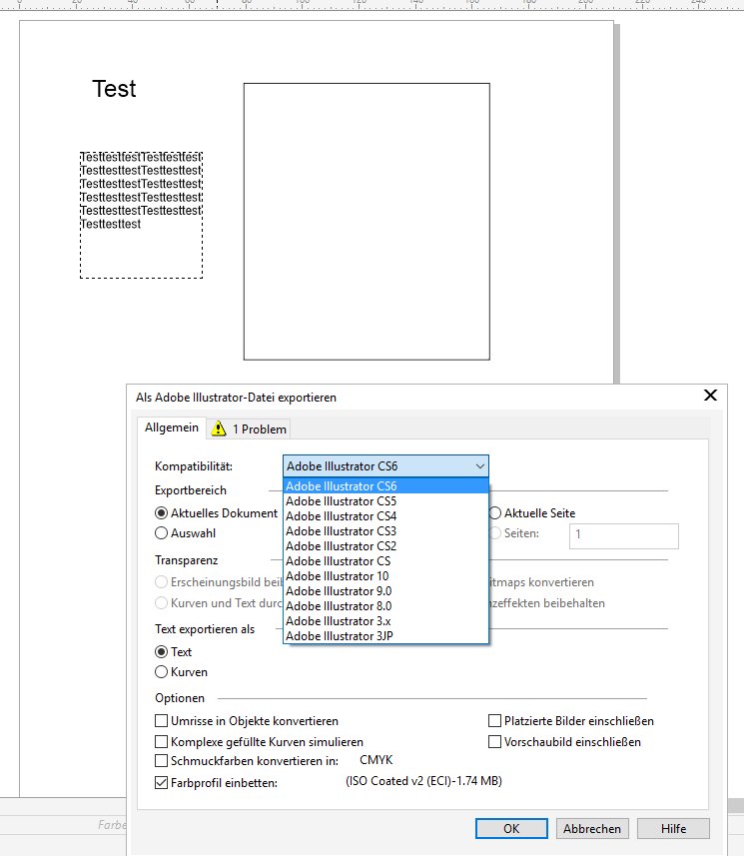The height and width of the screenshot is (856, 744).
Task: Confirm export with OK button
Action: pos(511,829)
